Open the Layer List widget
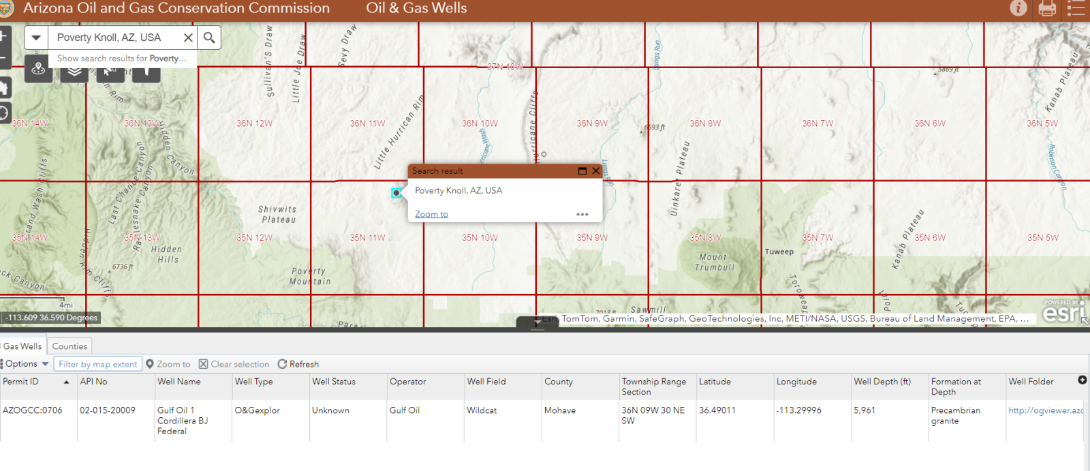 [x=74, y=72]
